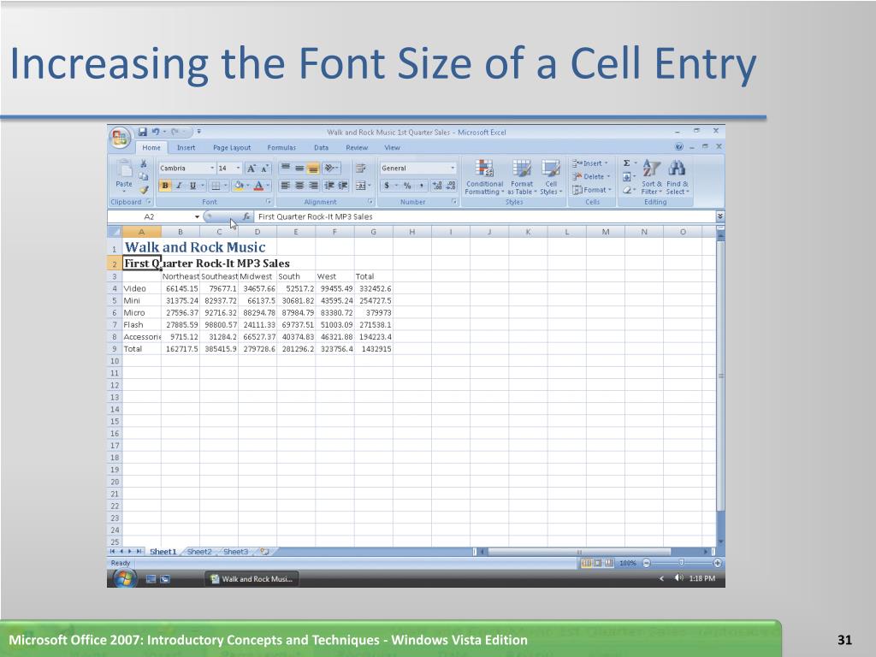
Task: Open the Page Layout tab
Action: 232,147
